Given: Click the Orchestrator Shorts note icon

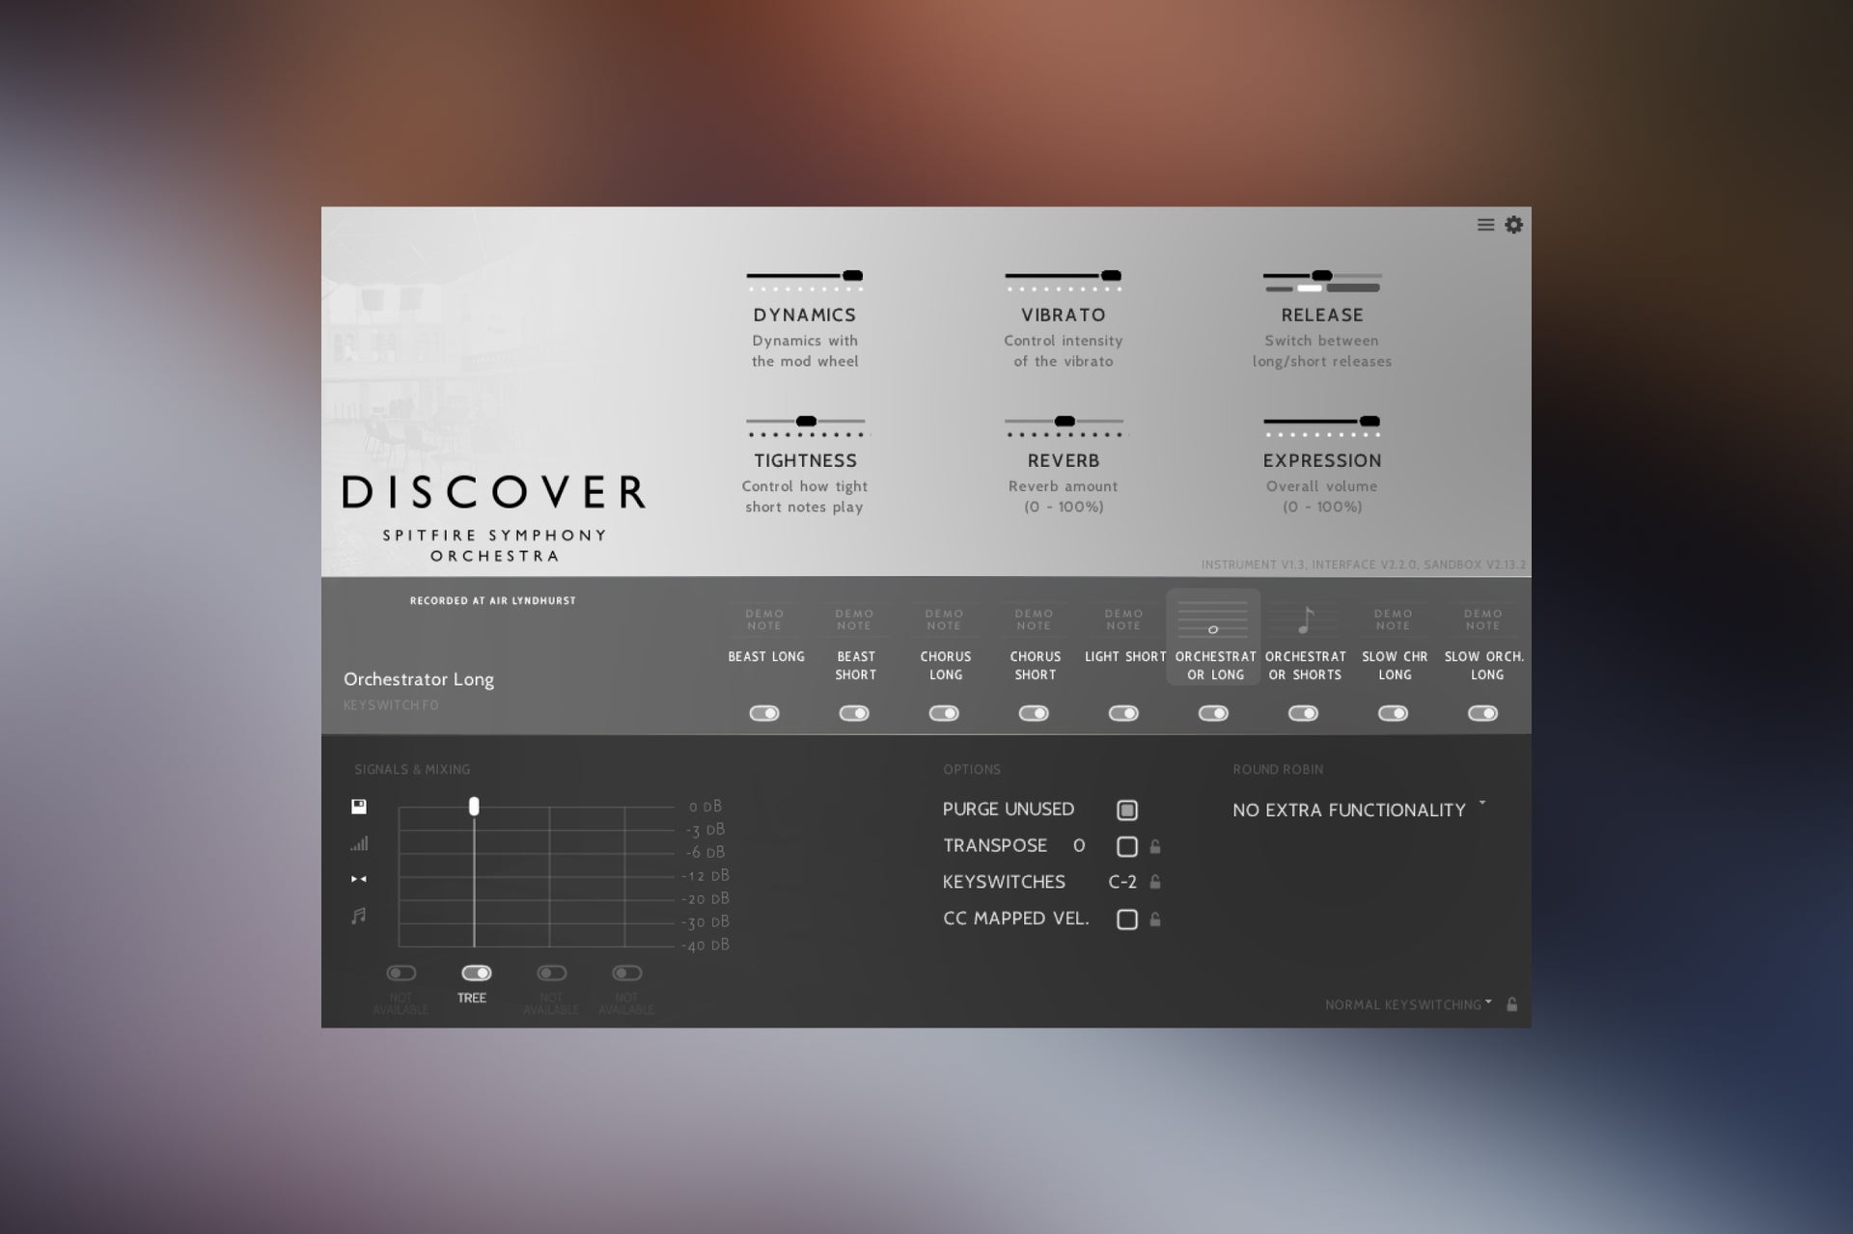Looking at the screenshot, I should tap(1305, 619).
